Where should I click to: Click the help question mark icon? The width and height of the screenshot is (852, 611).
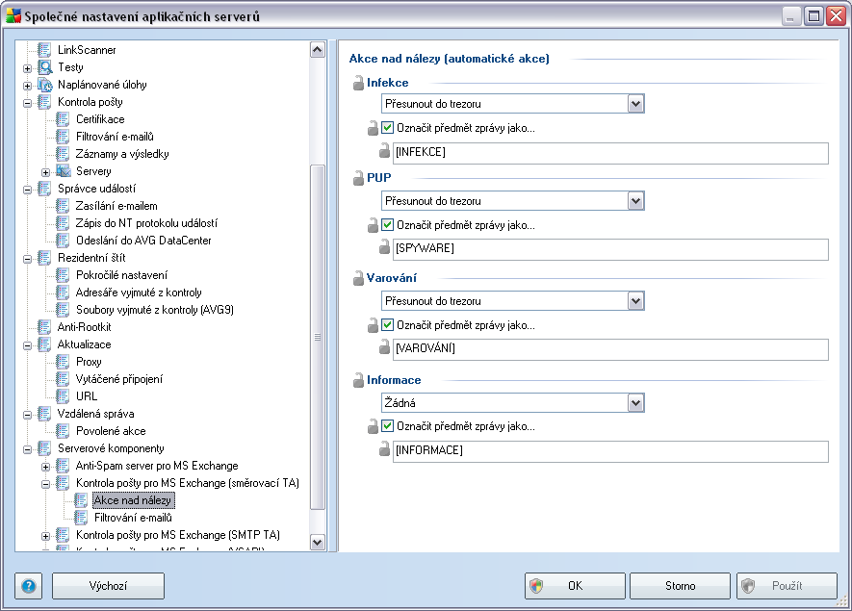[29, 586]
